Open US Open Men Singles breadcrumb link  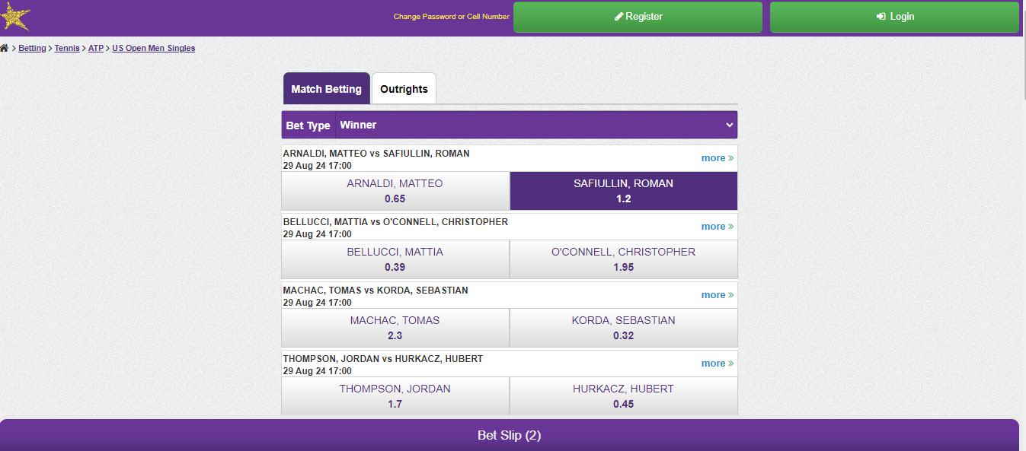click(153, 47)
